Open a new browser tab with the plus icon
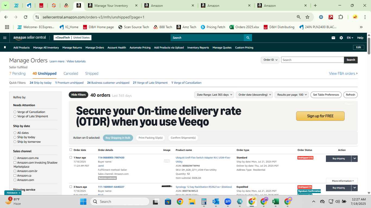Viewport: 371px width, 208px height. click(x=315, y=5)
